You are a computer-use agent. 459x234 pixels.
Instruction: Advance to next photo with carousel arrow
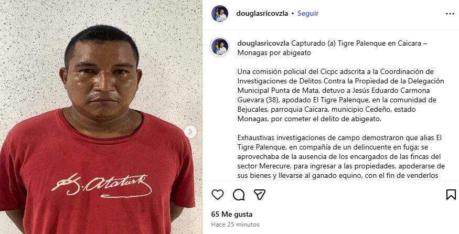point(190,132)
